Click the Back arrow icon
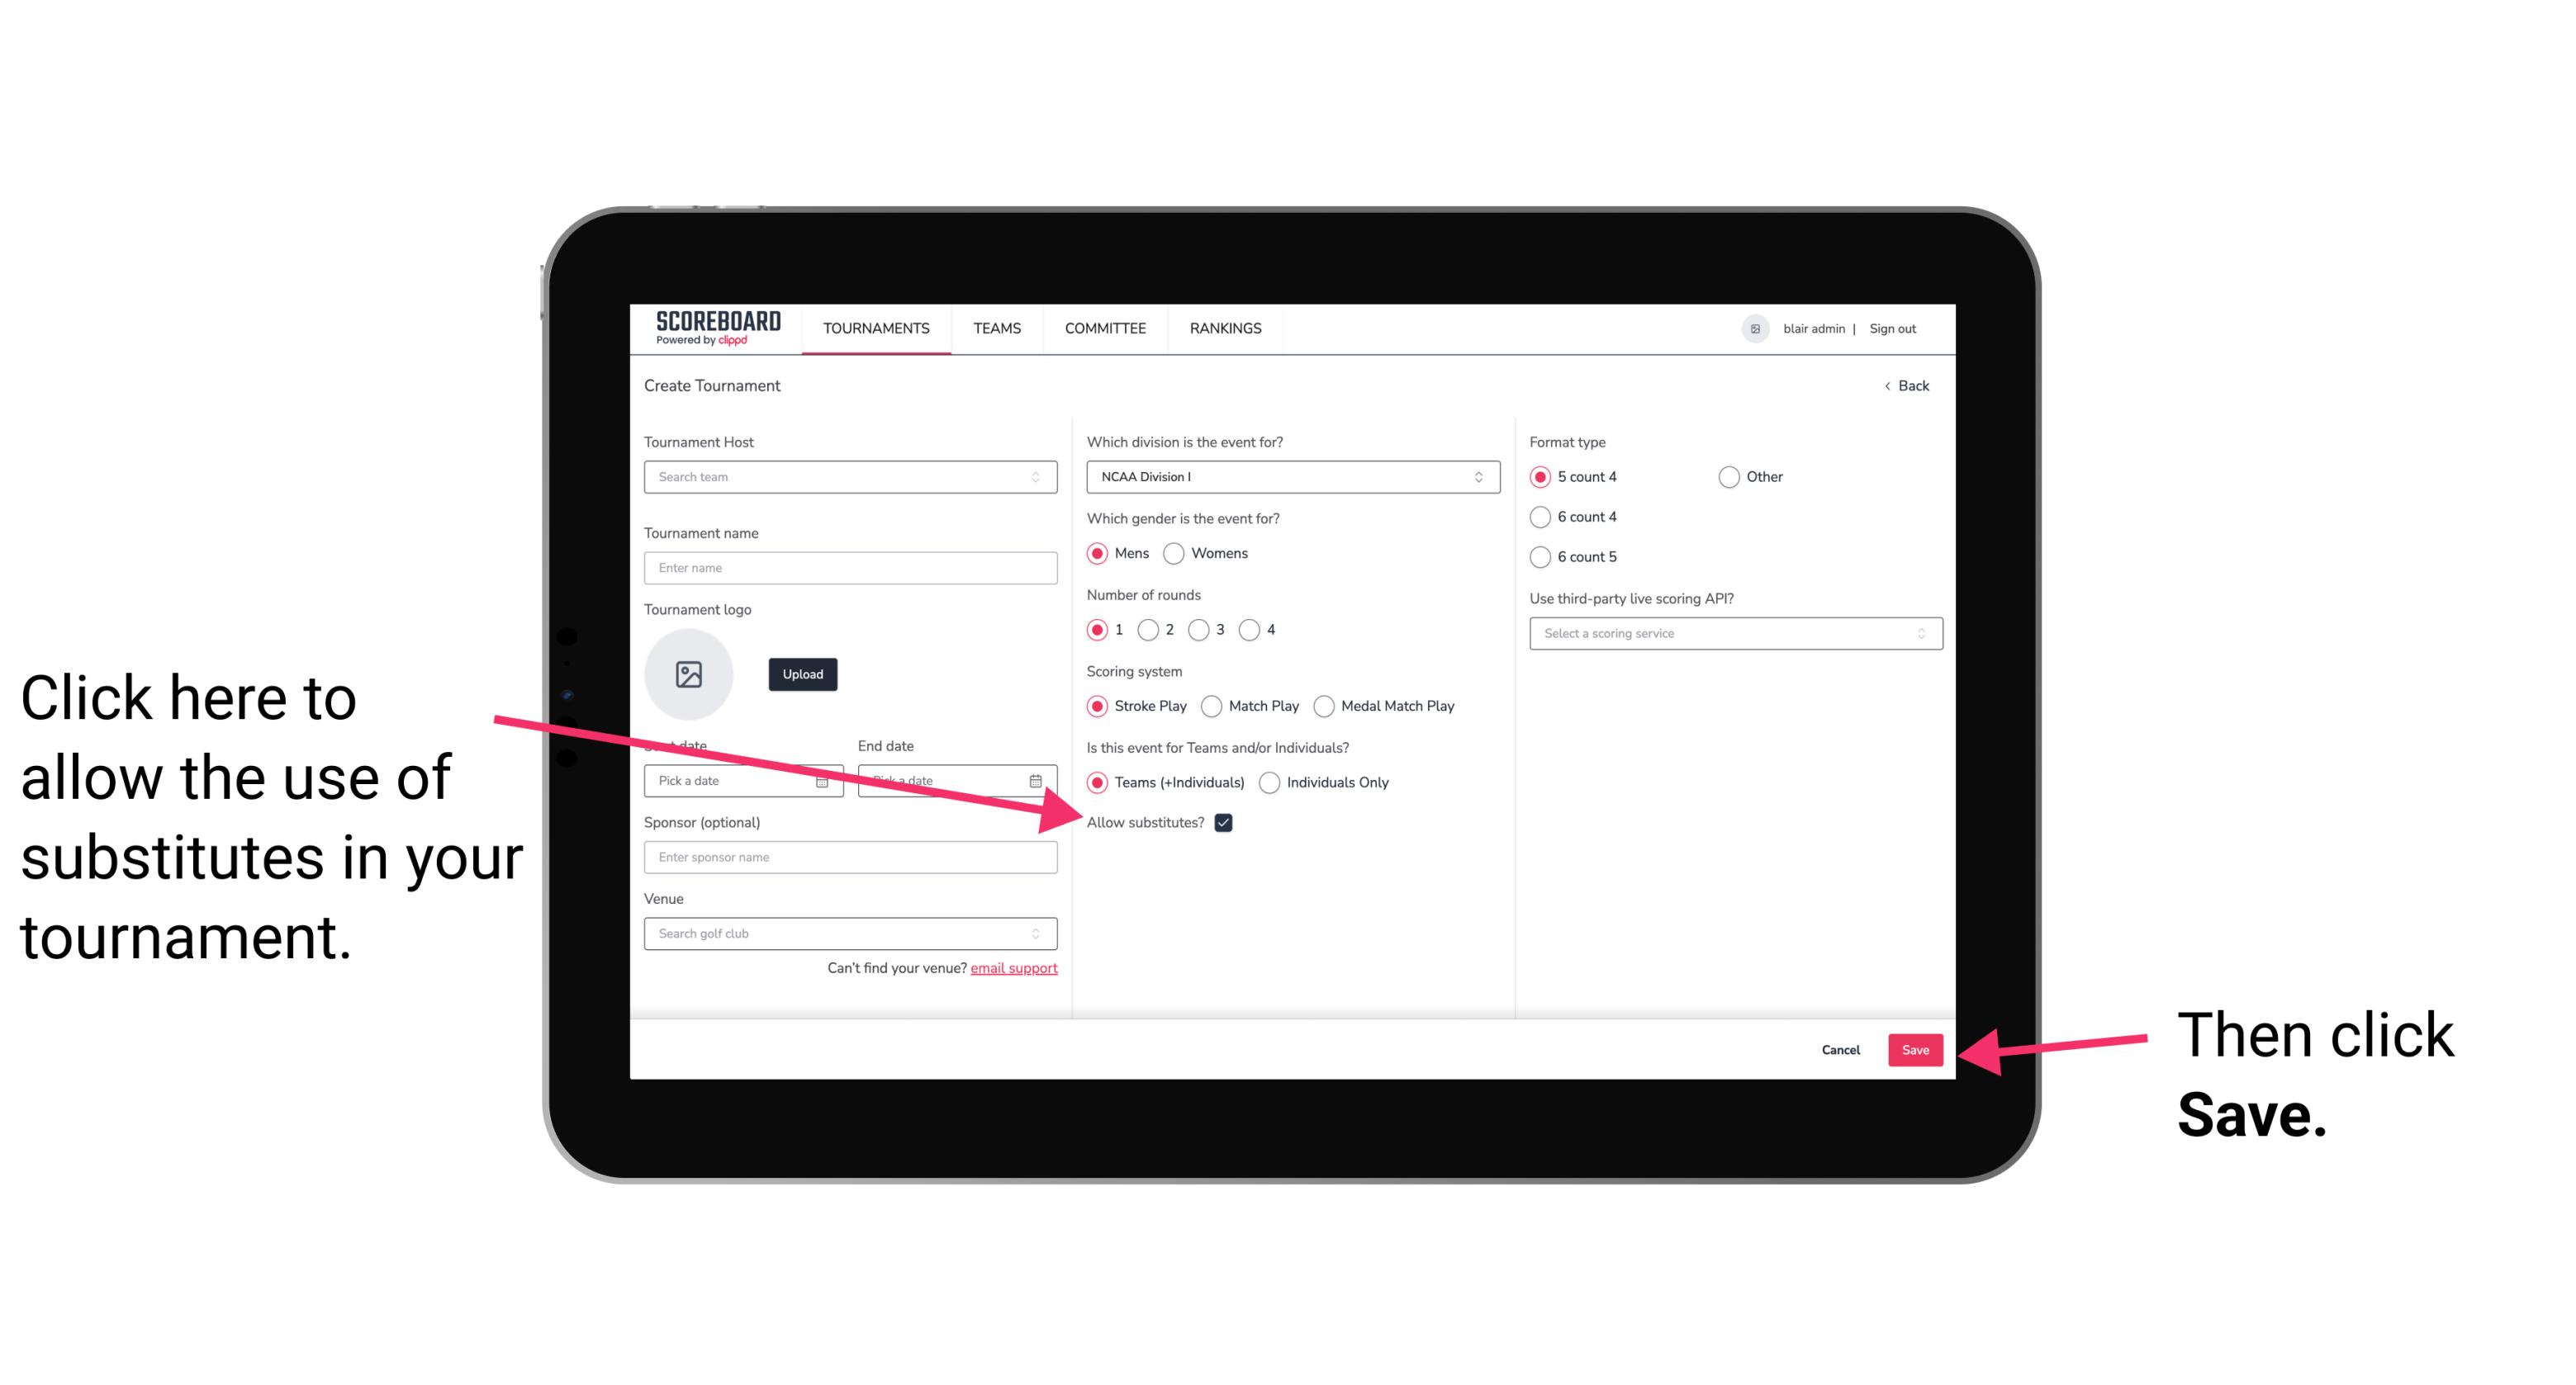This screenshot has height=1385, width=2576. coord(1889,385)
